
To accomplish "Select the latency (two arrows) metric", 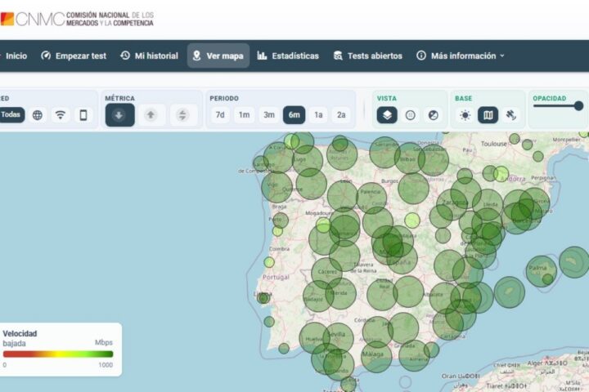I will point(182,115).
